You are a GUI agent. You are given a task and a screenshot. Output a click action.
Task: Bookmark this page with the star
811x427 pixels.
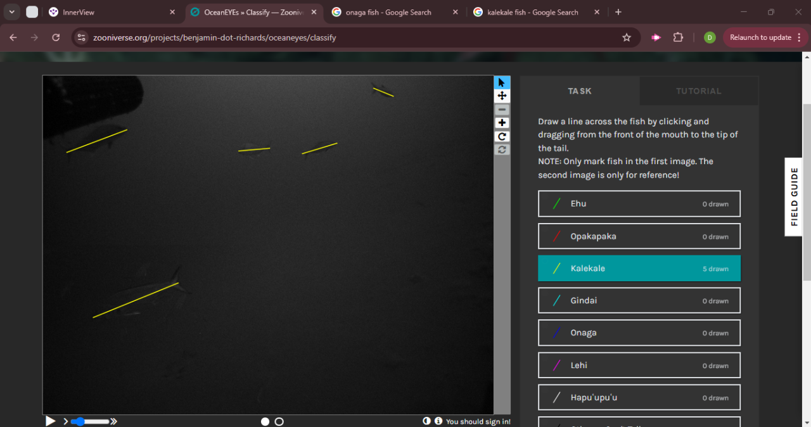627,37
